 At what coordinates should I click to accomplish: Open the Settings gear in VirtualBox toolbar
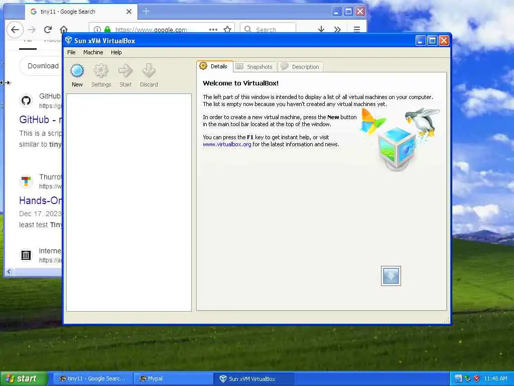click(101, 70)
